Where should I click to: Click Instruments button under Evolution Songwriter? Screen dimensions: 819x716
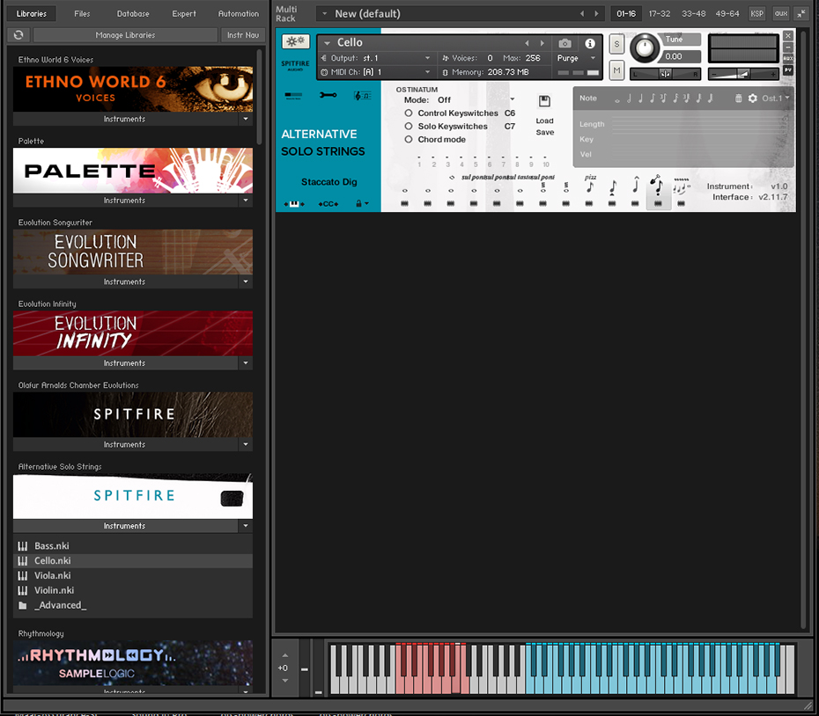click(x=125, y=281)
